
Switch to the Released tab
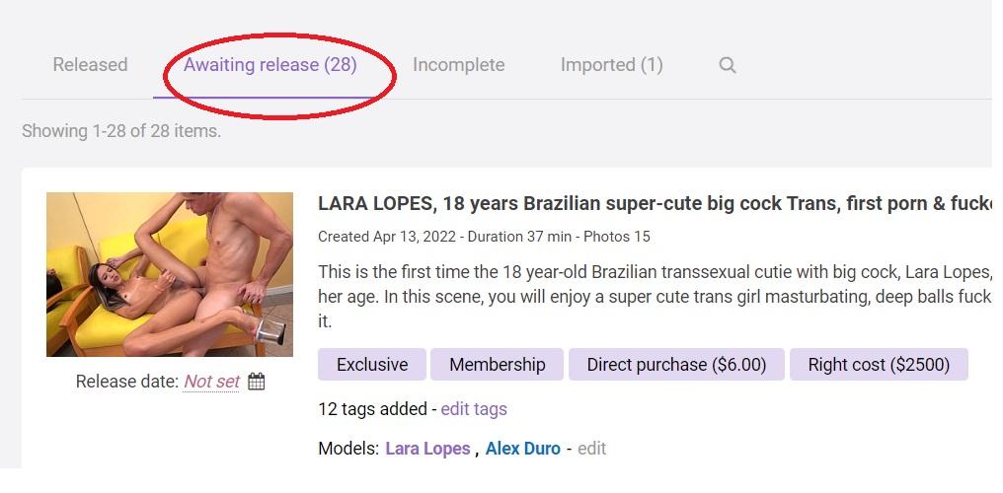(x=90, y=65)
